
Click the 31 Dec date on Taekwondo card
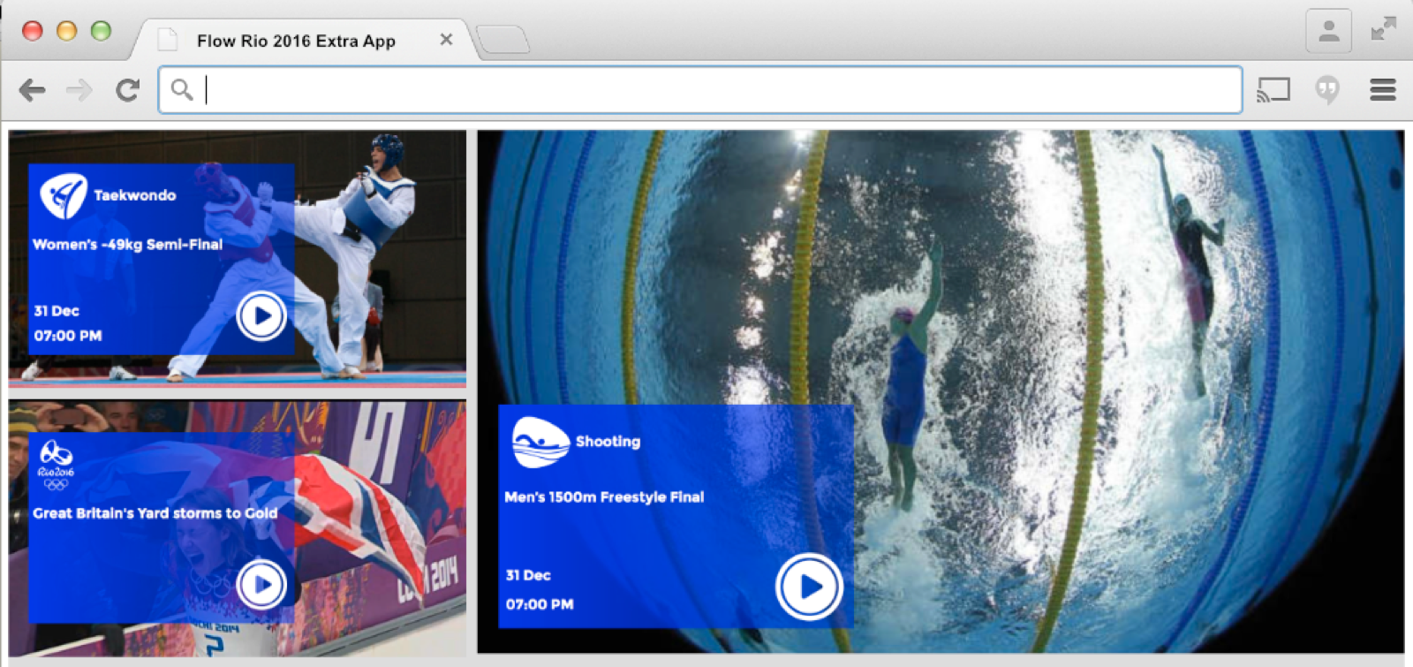(57, 311)
